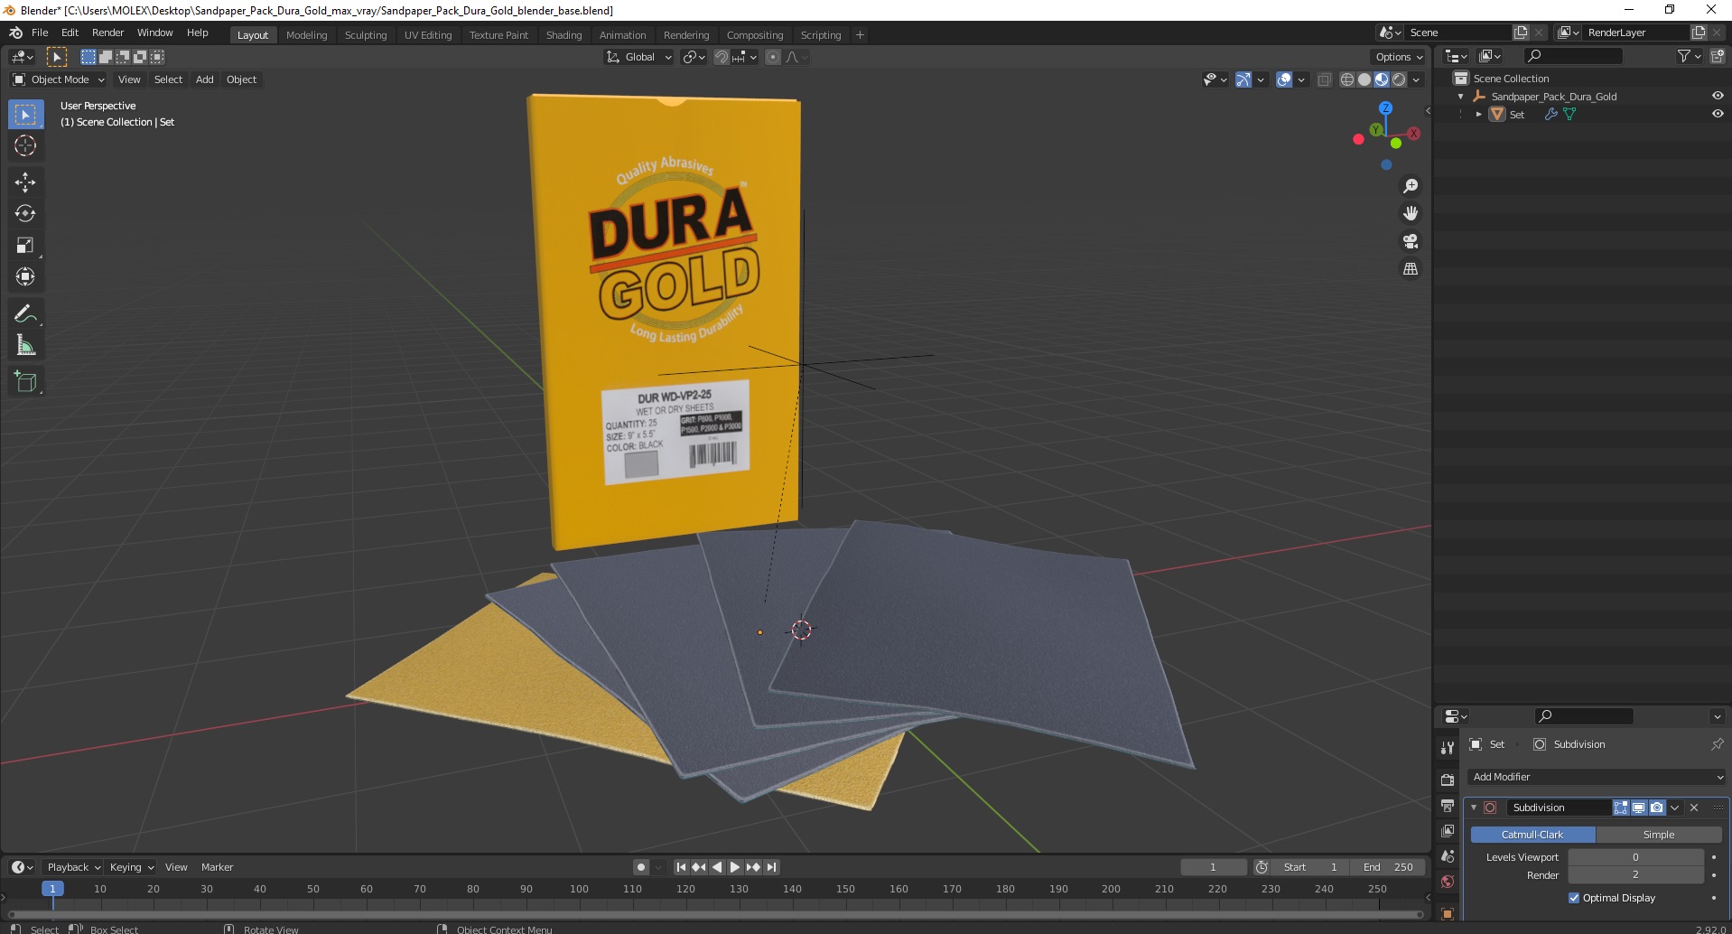Select Simple subdivision type

click(x=1659, y=835)
